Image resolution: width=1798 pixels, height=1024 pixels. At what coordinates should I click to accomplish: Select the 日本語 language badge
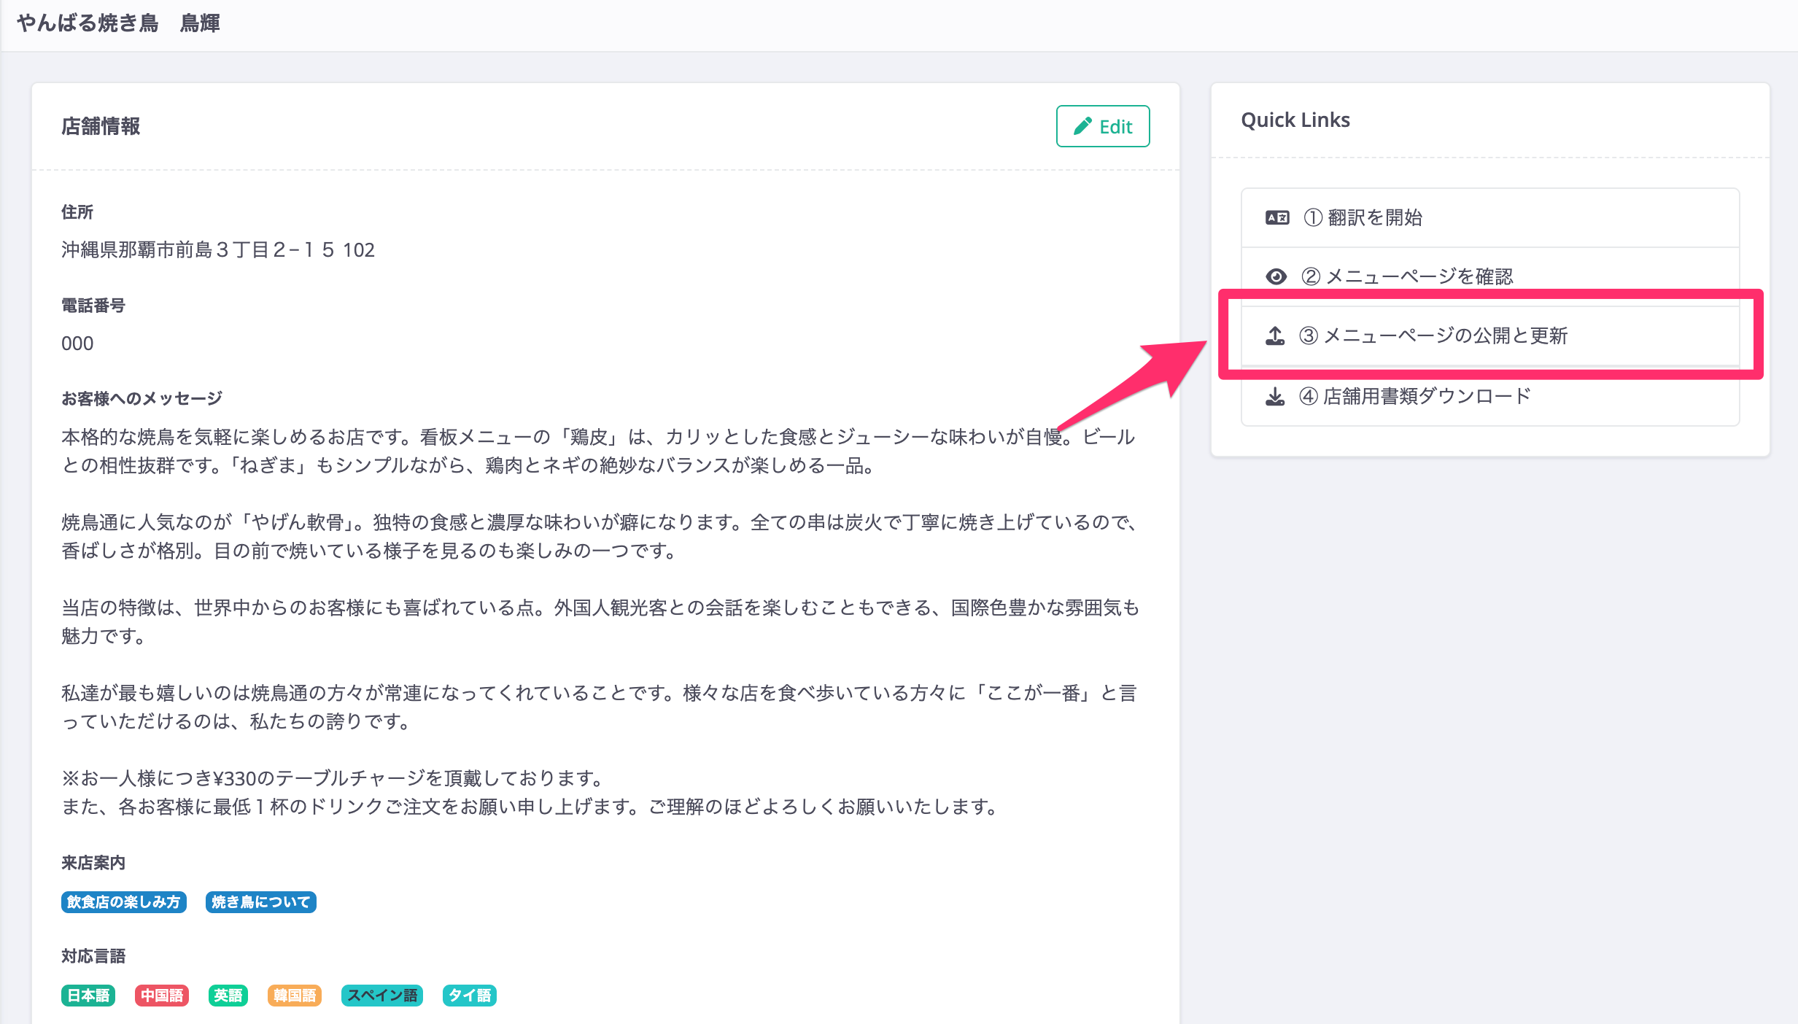[88, 996]
